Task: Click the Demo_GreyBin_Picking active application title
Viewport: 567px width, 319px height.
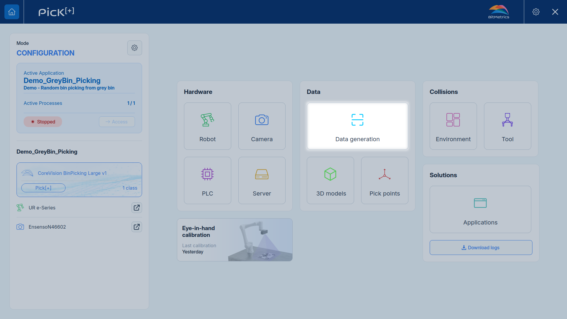Action: (62, 81)
